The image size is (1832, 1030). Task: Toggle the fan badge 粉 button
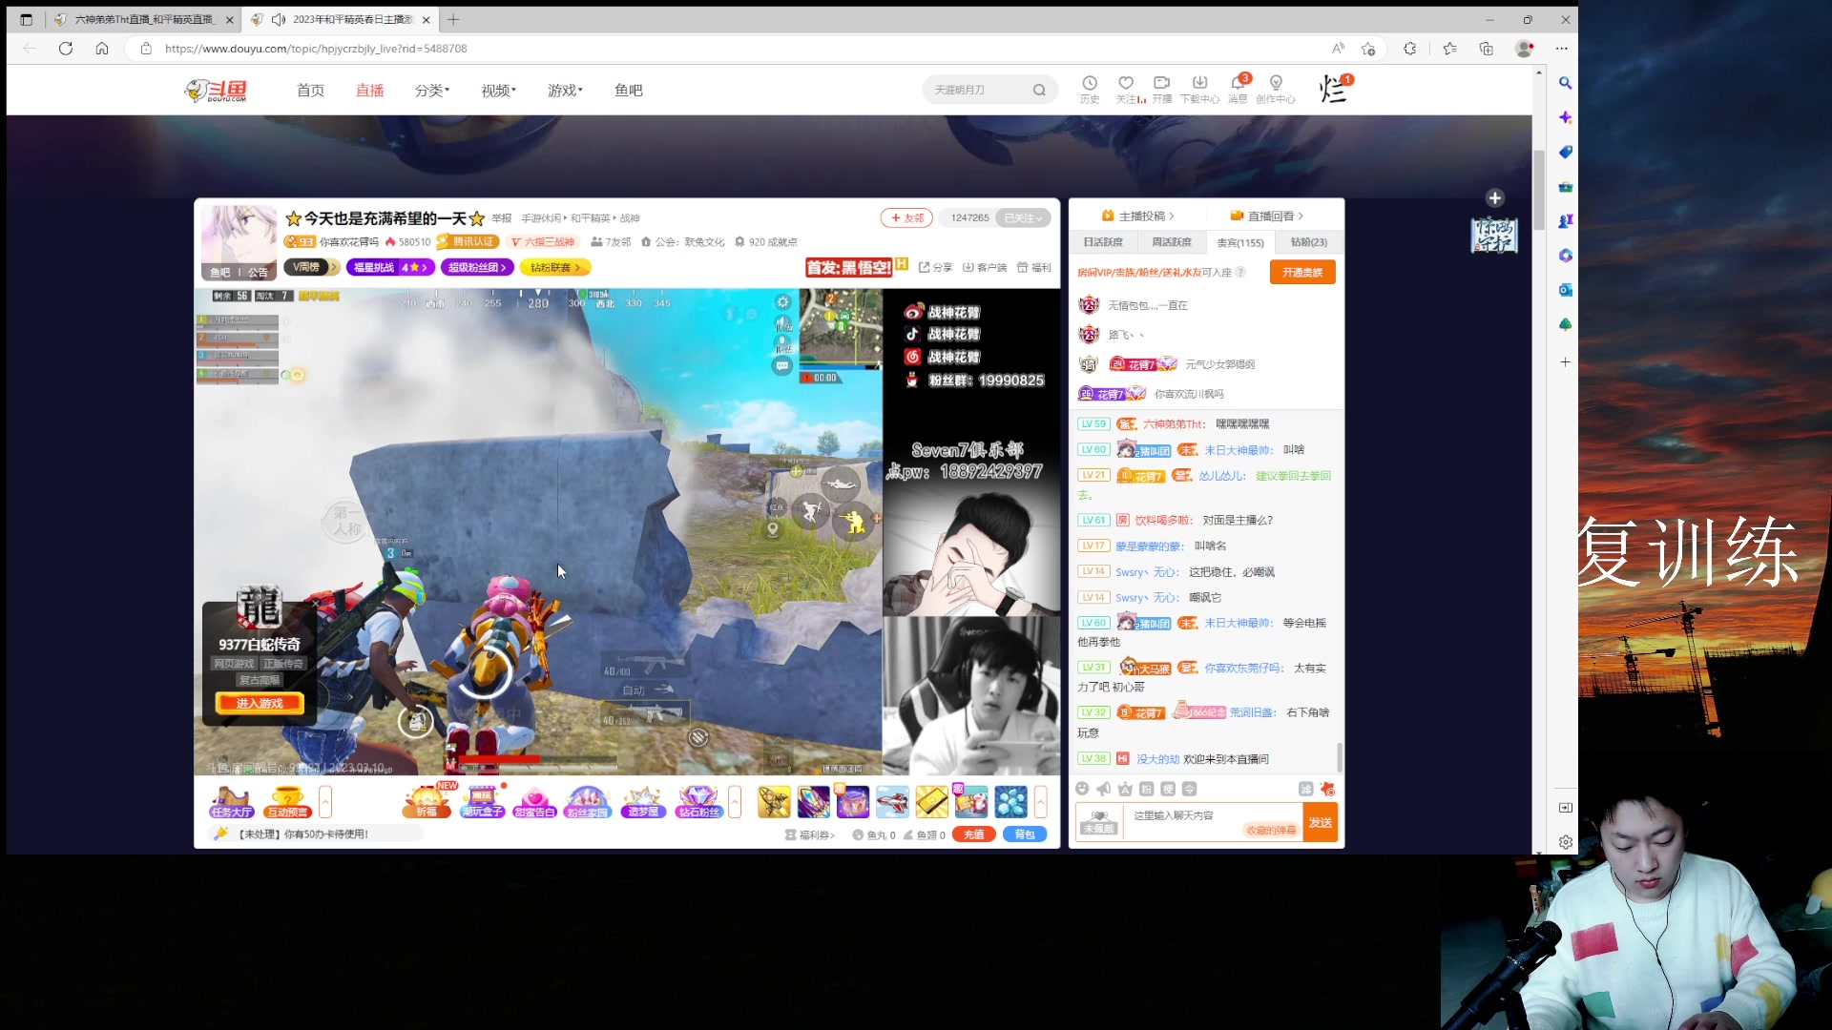(x=1147, y=789)
